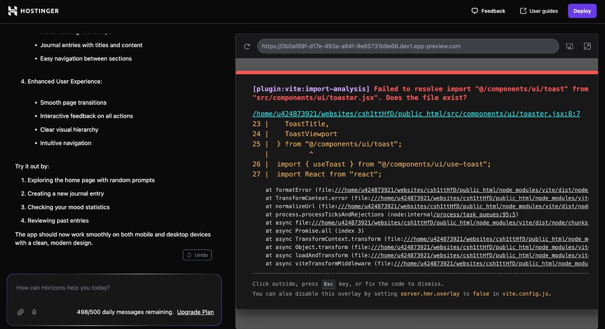Open the Upgrade Plan link
This screenshot has width=605, height=329.
[x=195, y=312]
